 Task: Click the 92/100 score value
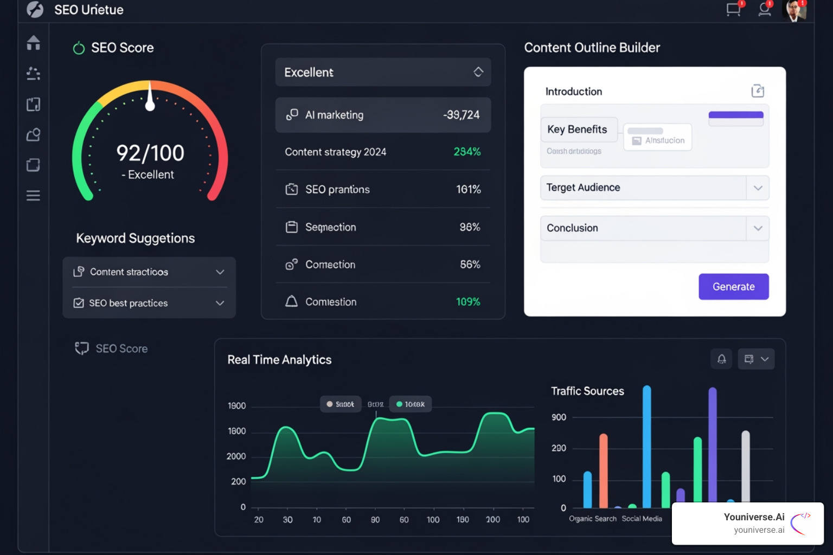tap(150, 153)
